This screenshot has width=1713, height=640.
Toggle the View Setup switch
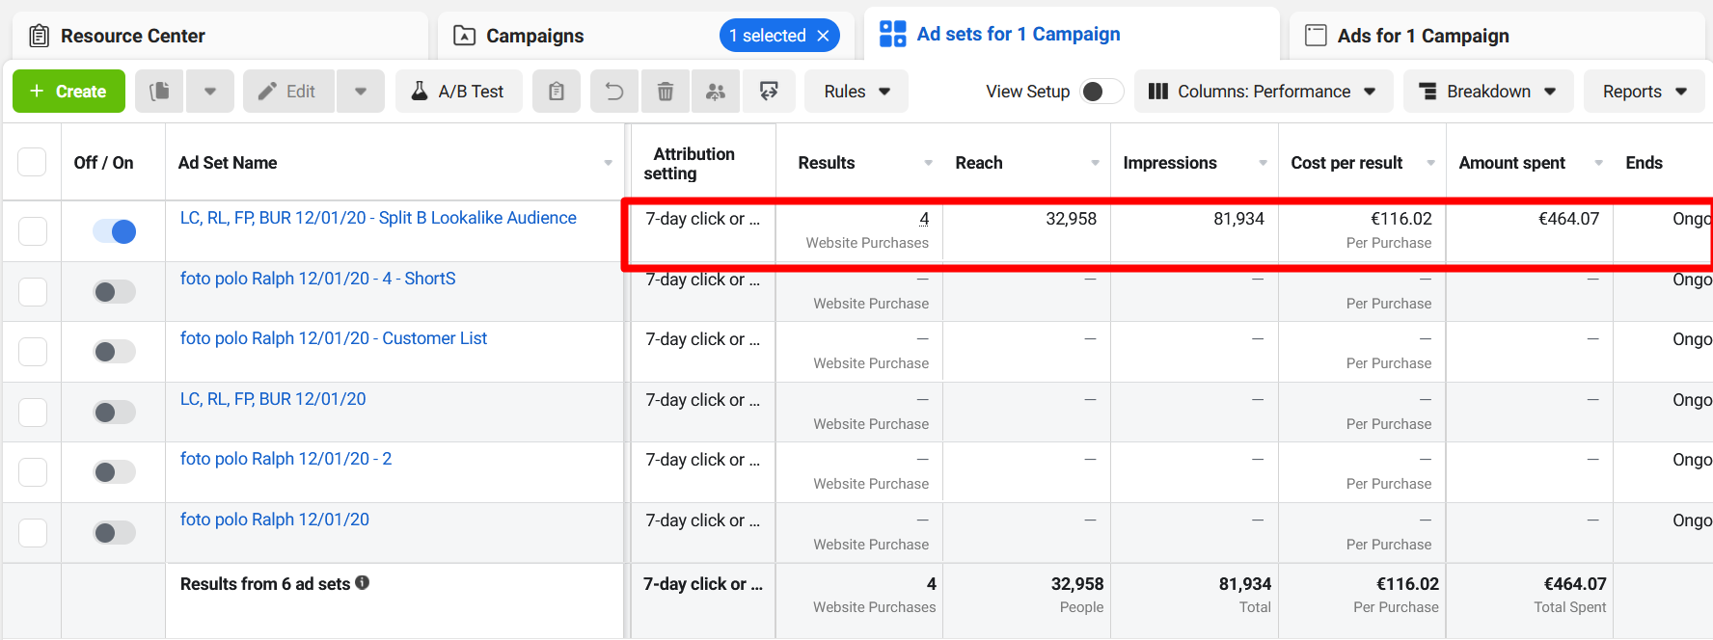(x=1101, y=92)
